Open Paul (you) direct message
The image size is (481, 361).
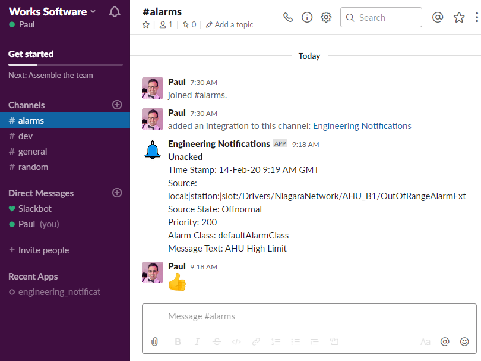tap(65, 224)
